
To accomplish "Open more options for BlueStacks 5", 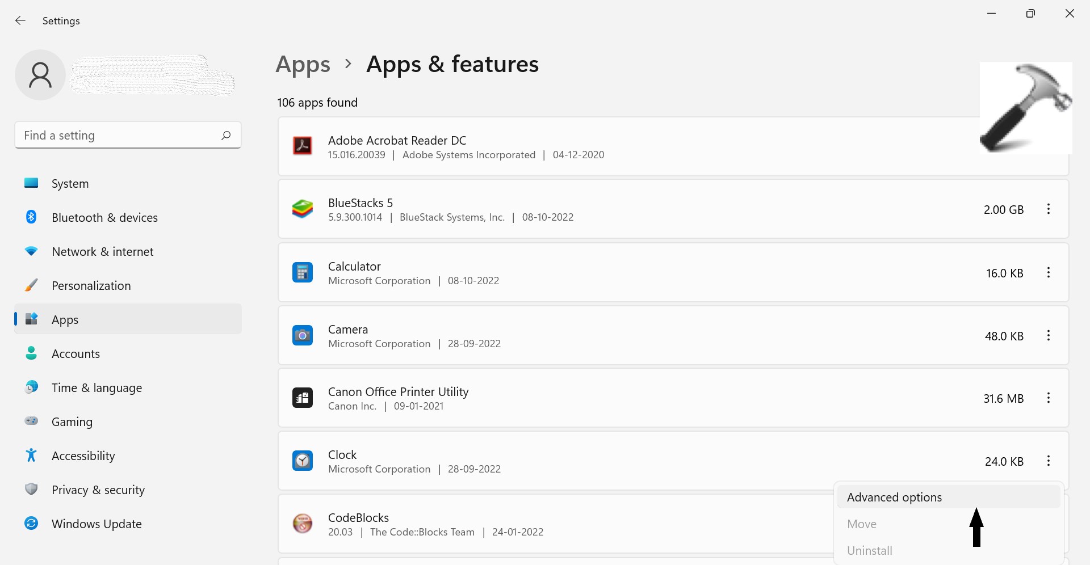I will [1048, 209].
